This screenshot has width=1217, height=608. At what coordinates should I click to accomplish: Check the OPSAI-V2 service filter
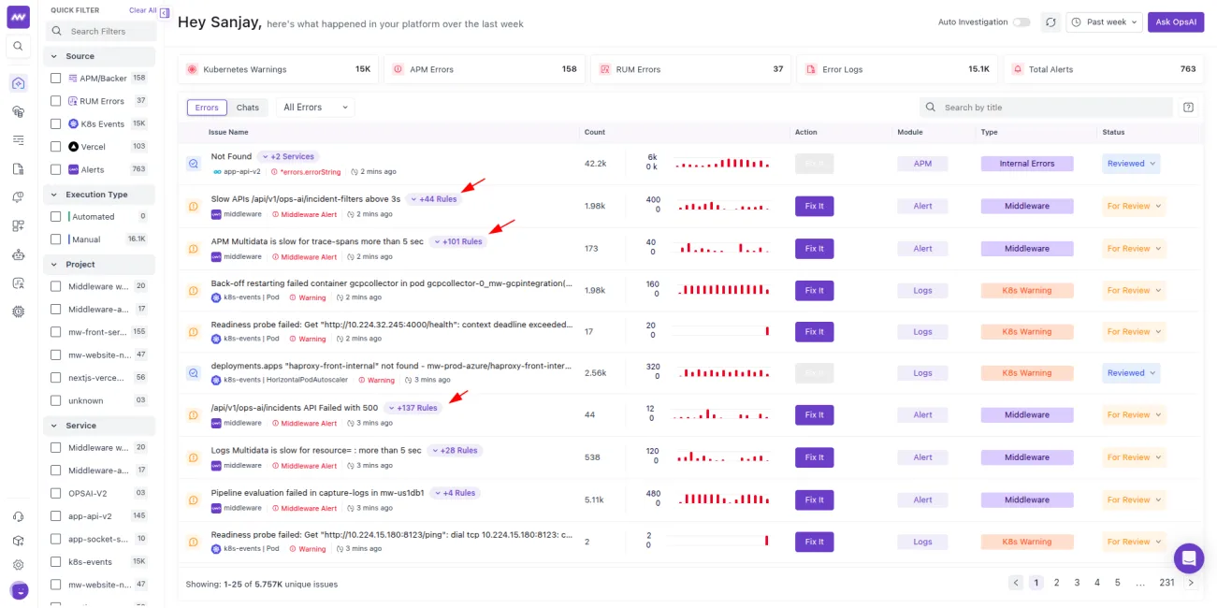click(56, 493)
